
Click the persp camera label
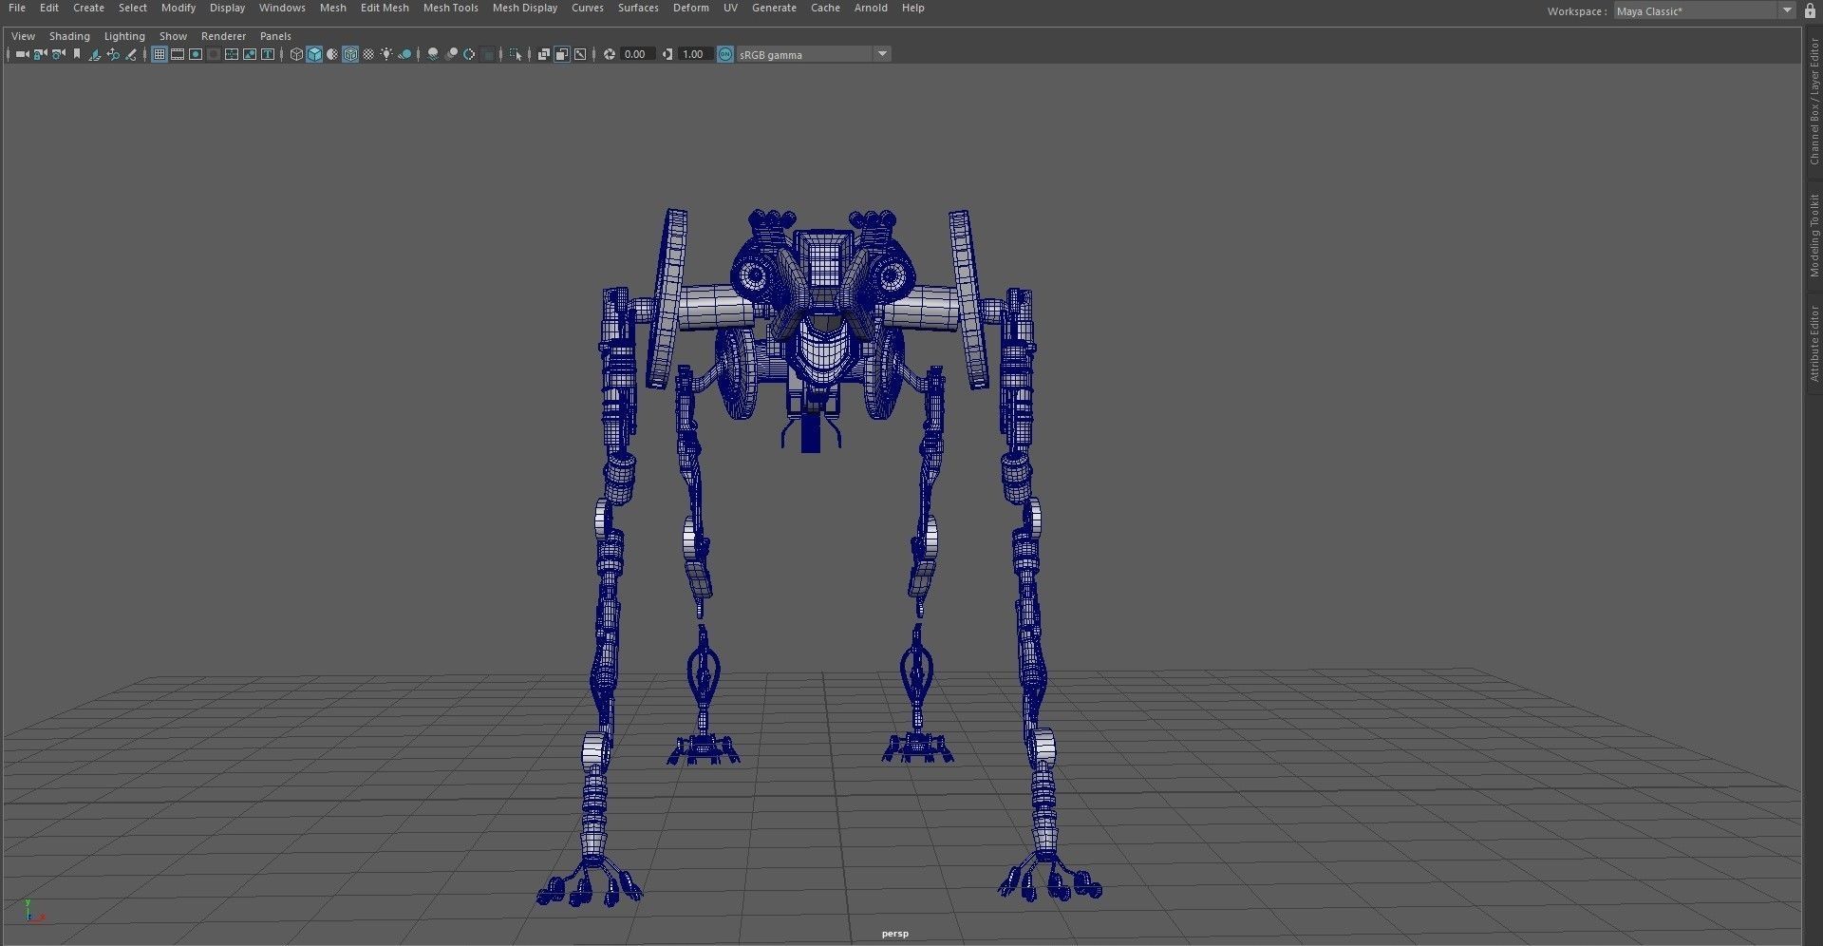coord(894,934)
